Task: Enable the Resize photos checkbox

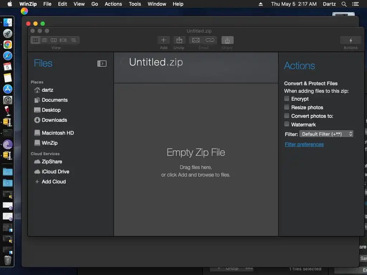Action: coord(286,107)
